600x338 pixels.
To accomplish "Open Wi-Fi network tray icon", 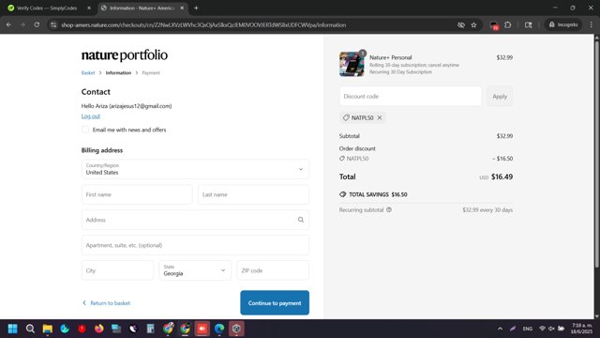I will pyautogui.click(x=542, y=329).
